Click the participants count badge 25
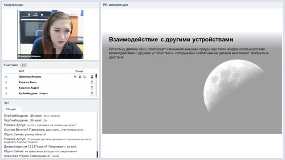The width and height of the screenshot is (285, 160). [x=23, y=65]
